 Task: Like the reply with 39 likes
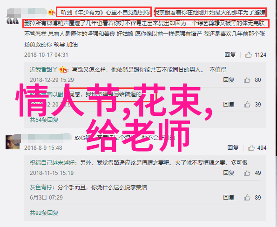coord(247,105)
